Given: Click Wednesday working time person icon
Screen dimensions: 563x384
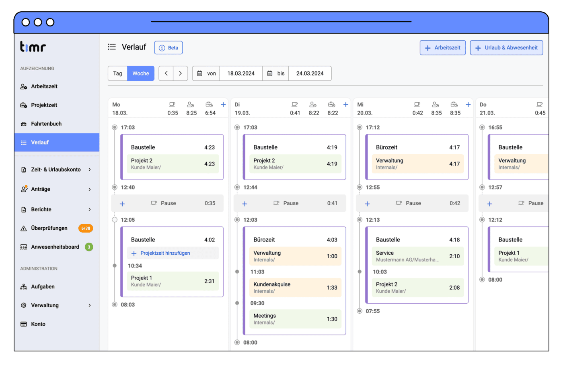Looking at the screenshot, I should pyautogui.click(x=436, y=104).
